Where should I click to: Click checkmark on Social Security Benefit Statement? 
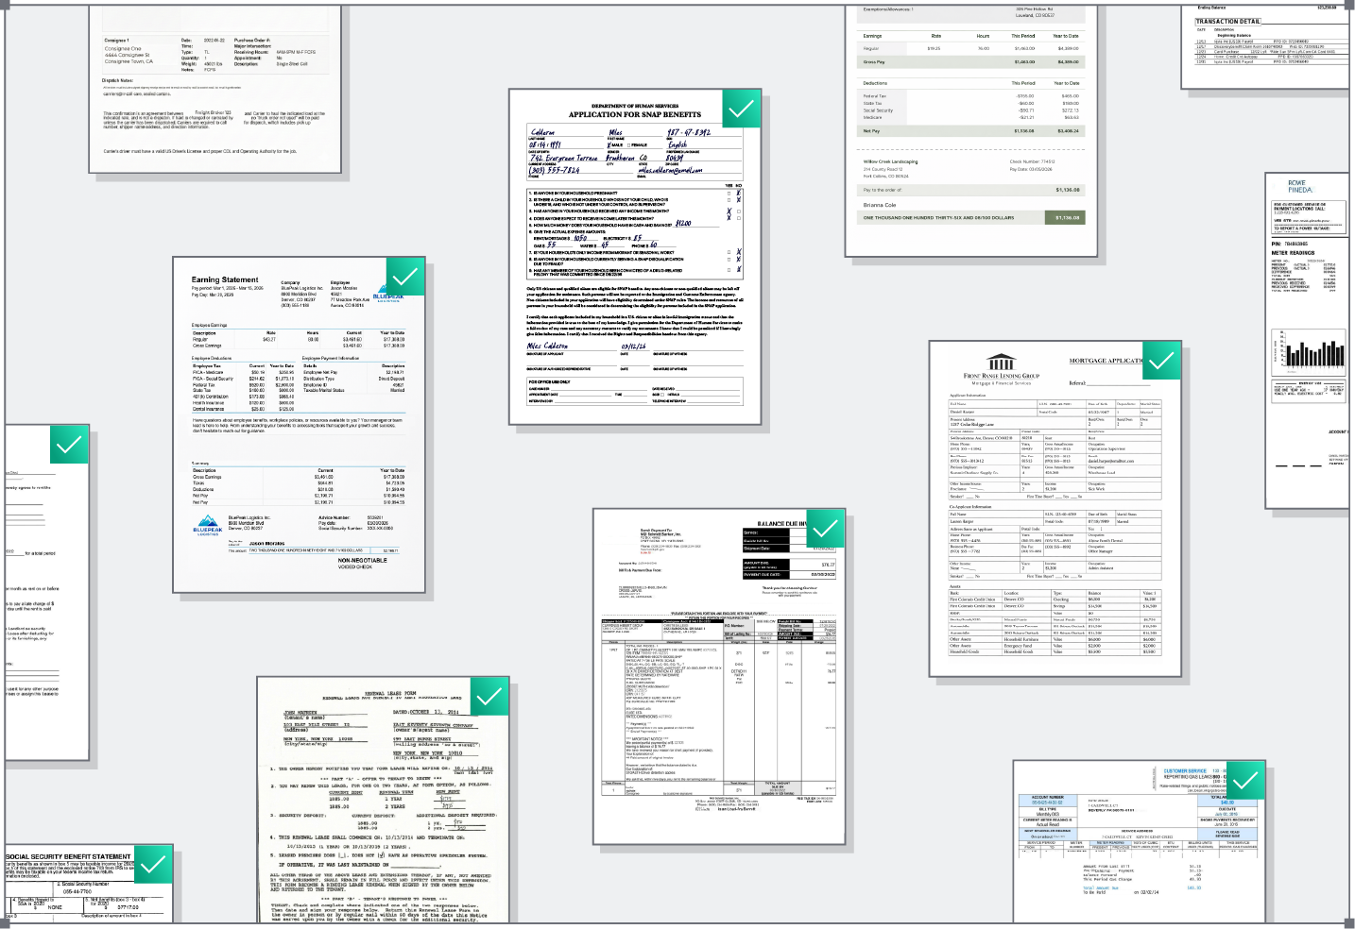pyautogui.click(x=152, y=864)
